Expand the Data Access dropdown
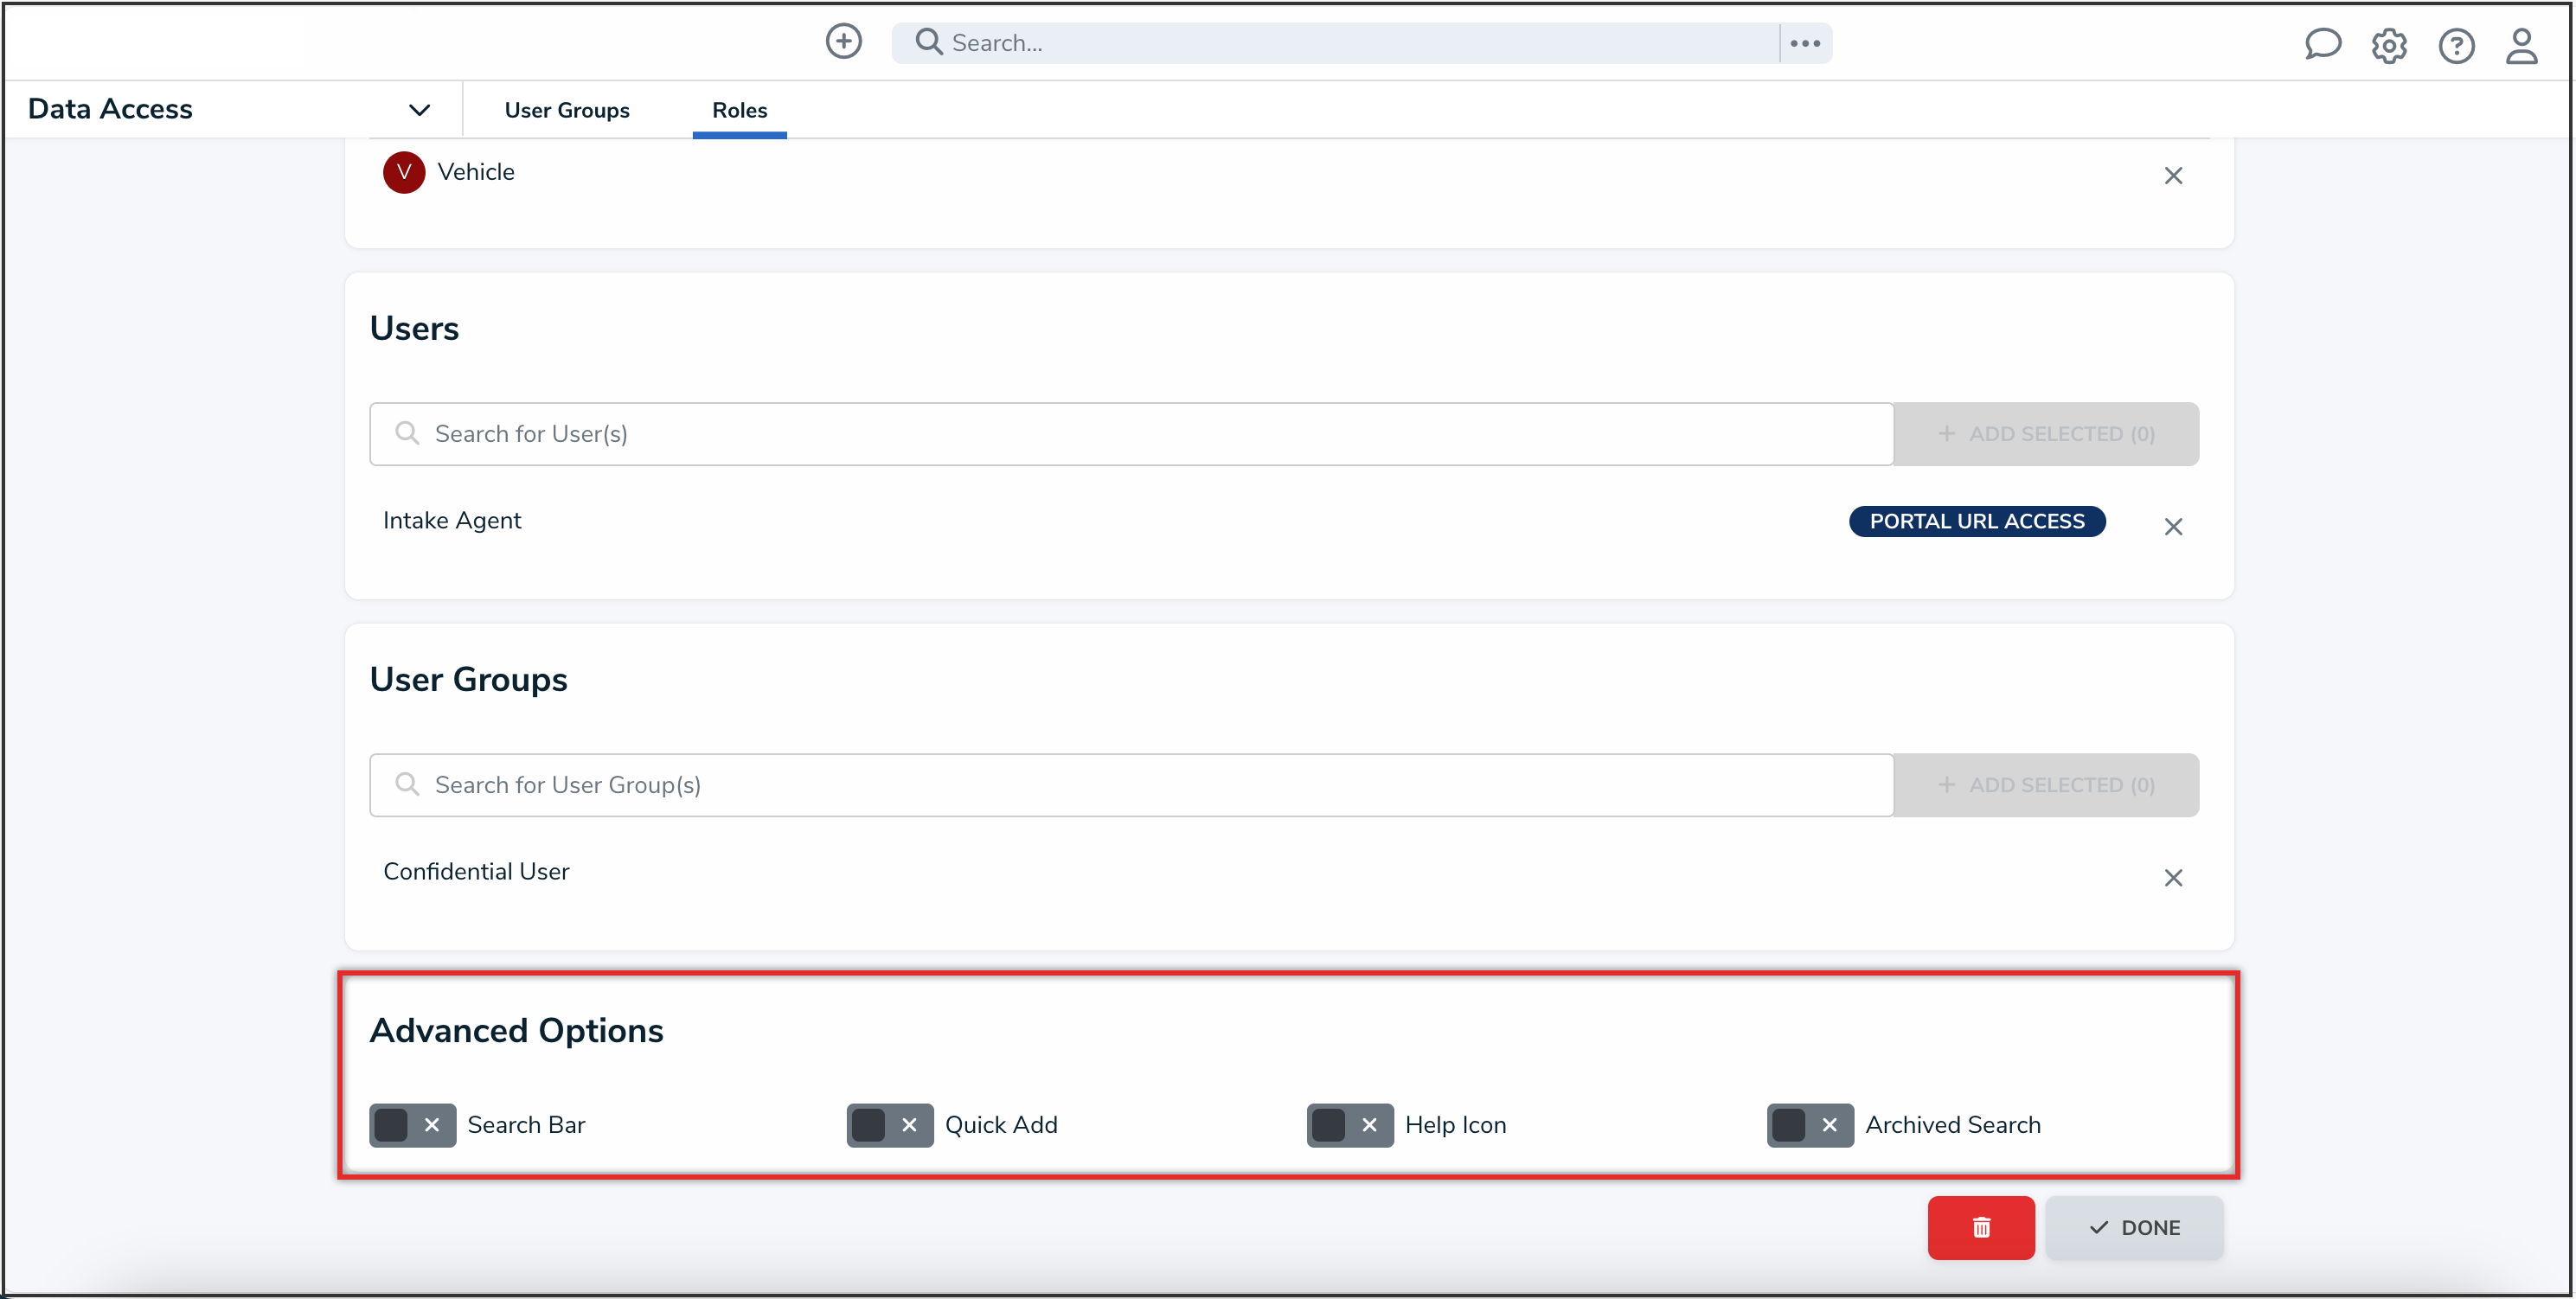Image resolution: width=2576 pixels, height=1299 pixels. [x=419, y=110]
